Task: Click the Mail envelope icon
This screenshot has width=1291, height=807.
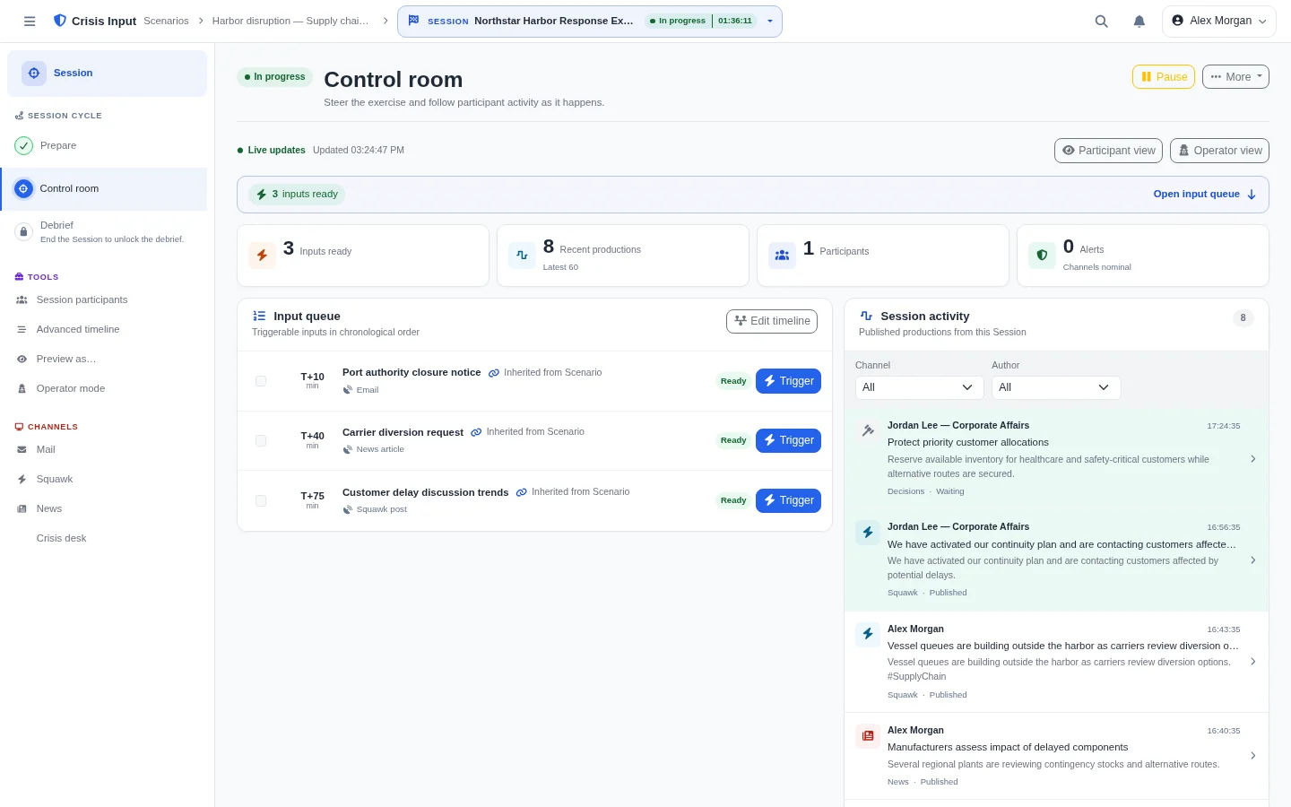Action: pos(22,450)
